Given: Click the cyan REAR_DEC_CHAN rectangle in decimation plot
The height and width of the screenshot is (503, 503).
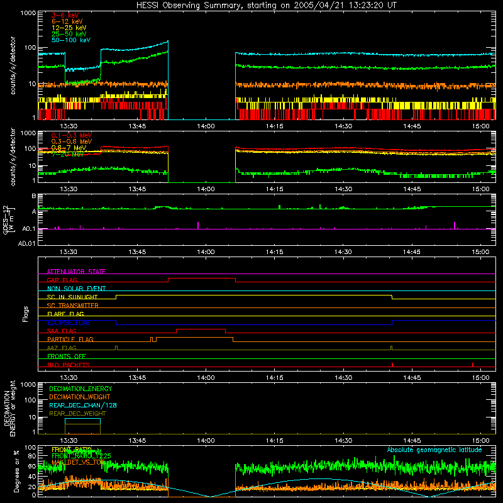Looking at the screenshot, I should 83,419.
